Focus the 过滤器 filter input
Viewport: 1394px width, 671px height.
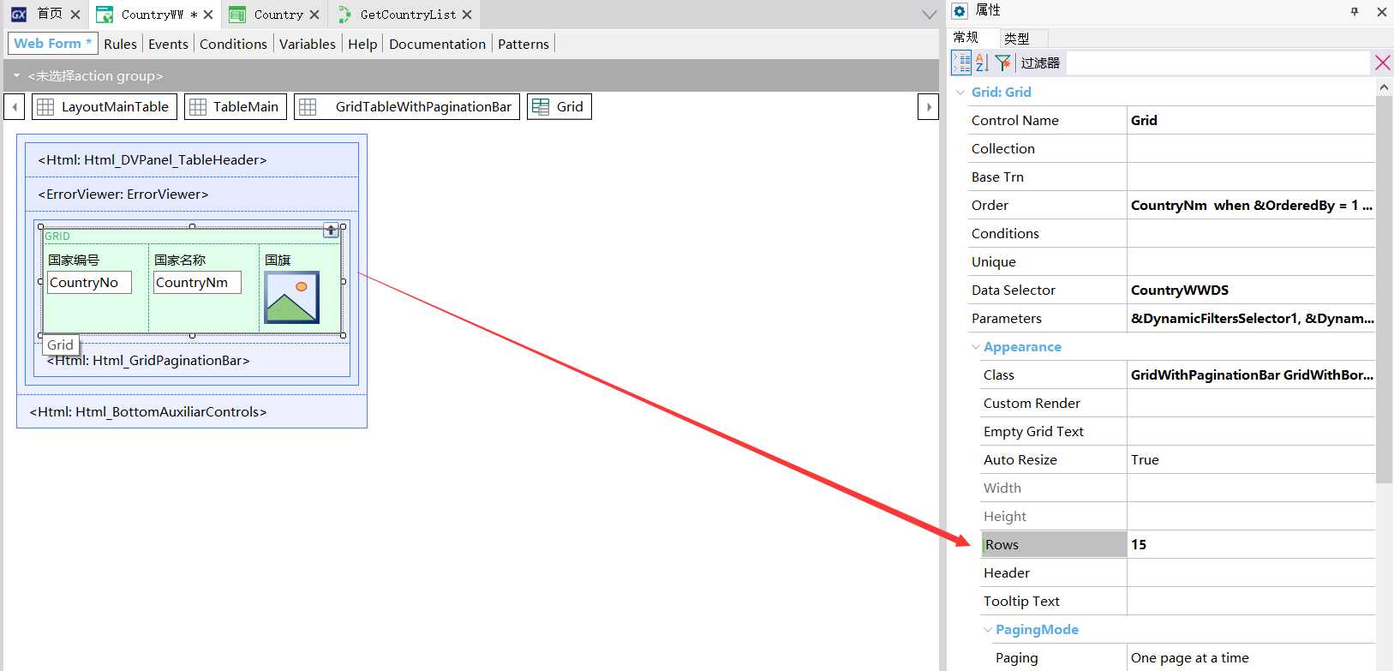(x=1216, y=63)
